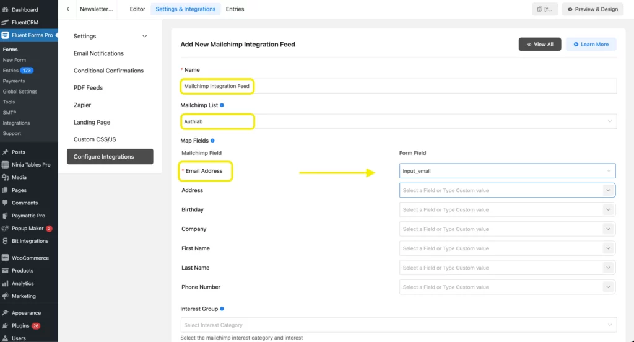
Task: Click the info icon next to Interest Group
Action: [x=222, y=309]
